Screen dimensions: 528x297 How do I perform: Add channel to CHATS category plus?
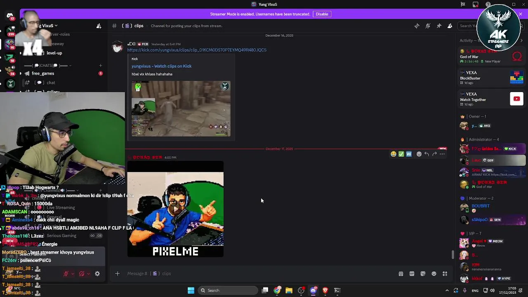tap(100, 66)
